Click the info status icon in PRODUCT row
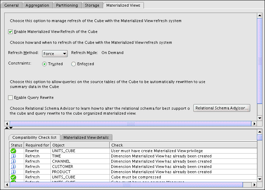265x190 pixels. point(13,172)
